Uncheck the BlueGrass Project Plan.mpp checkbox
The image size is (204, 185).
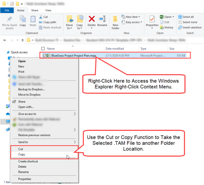pos(44,55)
